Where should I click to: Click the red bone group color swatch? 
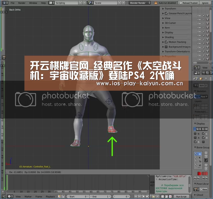(199, 174)
